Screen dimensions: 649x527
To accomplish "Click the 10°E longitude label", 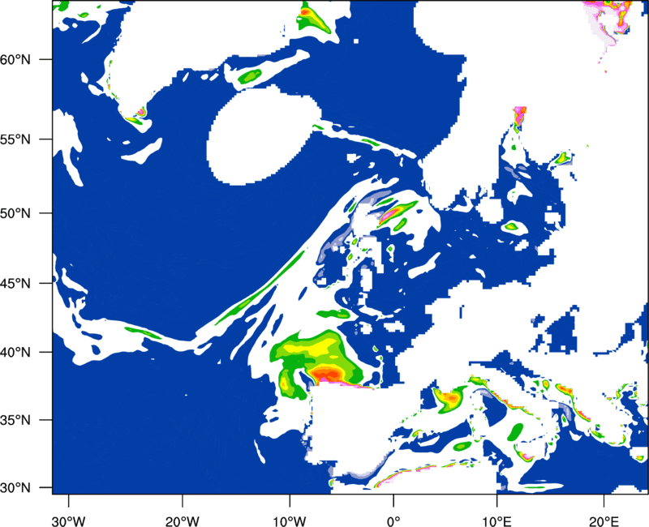I will coord(497,521).
